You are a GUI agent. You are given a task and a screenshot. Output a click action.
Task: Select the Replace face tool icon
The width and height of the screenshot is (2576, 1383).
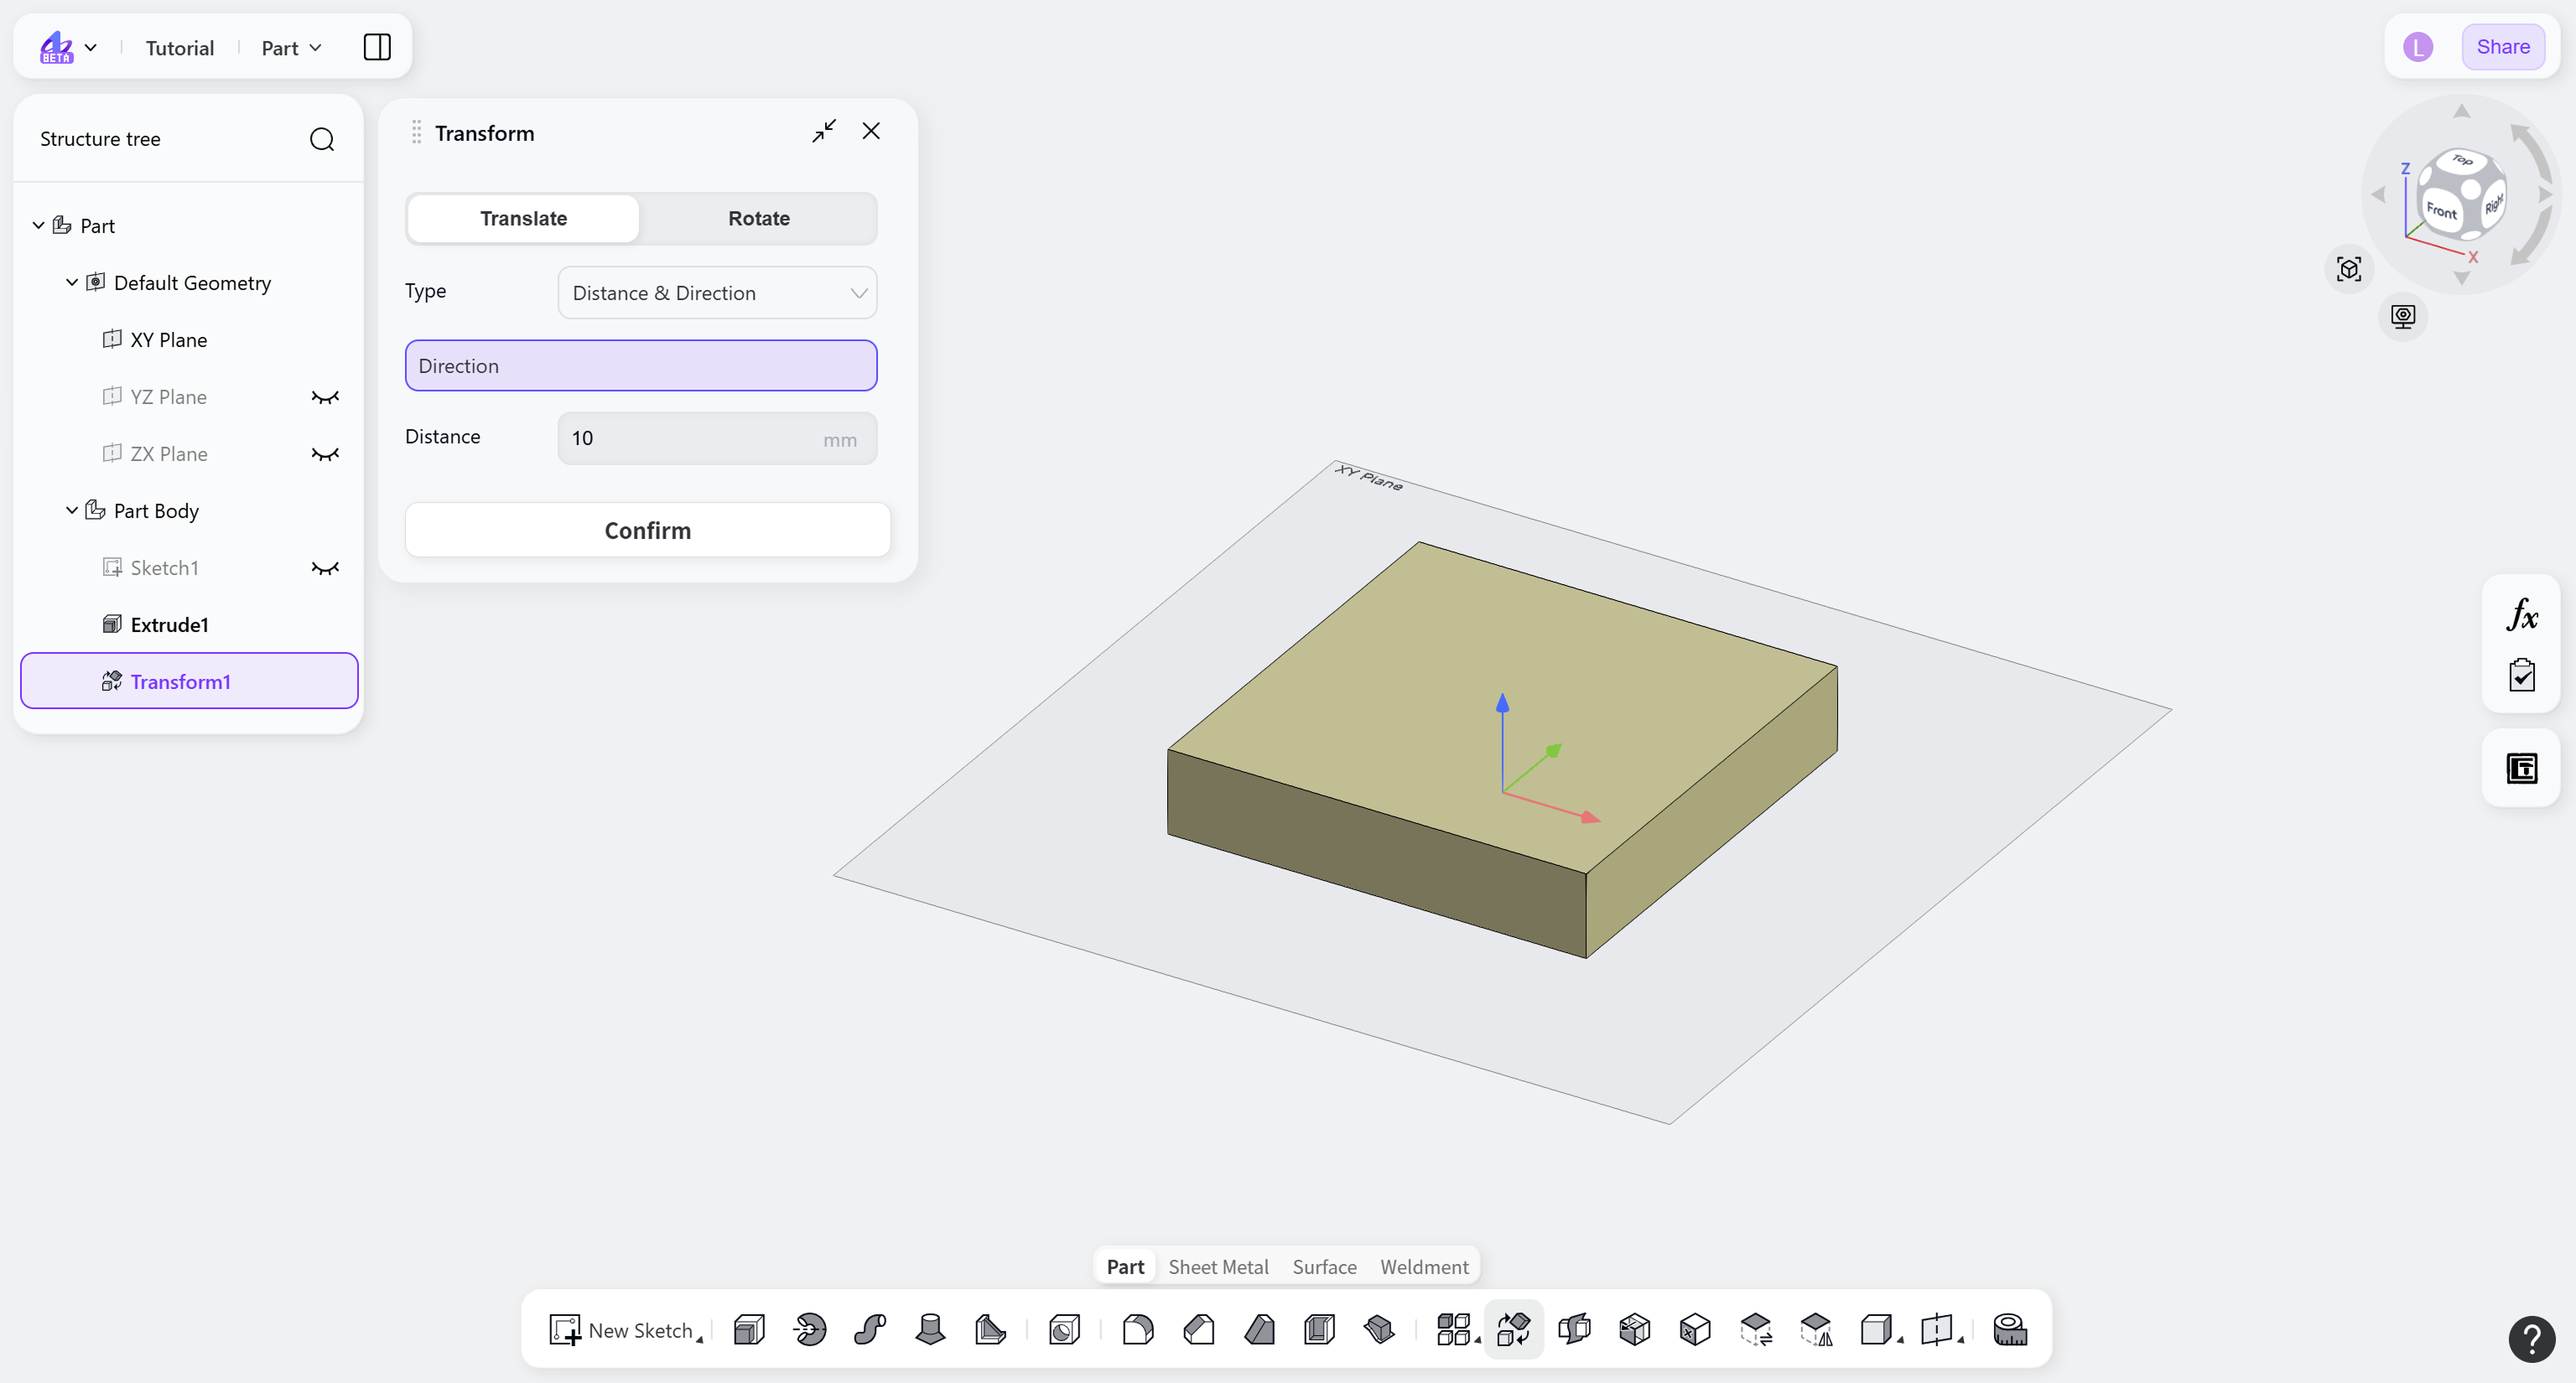(x=1756, y=1330)
